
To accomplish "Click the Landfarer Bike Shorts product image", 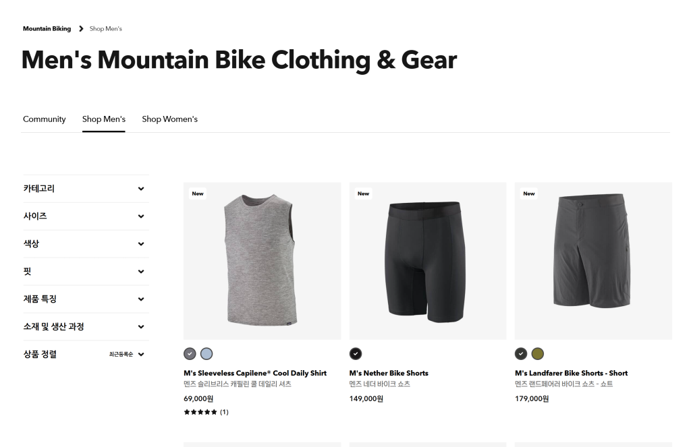I will tap(593, 261).
